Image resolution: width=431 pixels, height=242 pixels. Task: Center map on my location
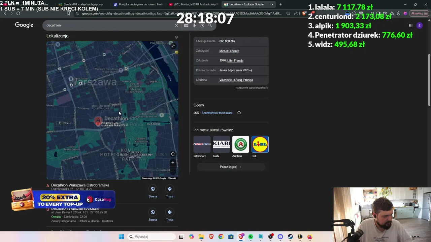point(173,154)
